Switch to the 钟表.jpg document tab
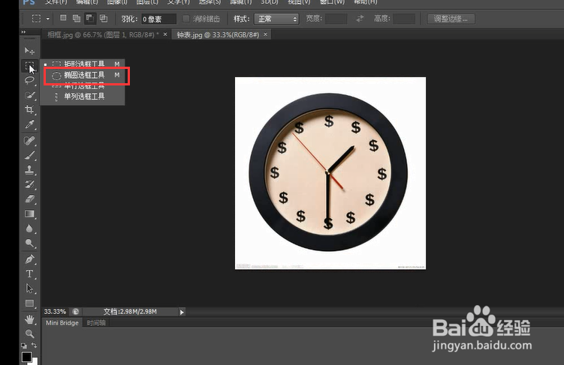Image resolution: width=564 pixels, height=365 pixels. point(218,34)
